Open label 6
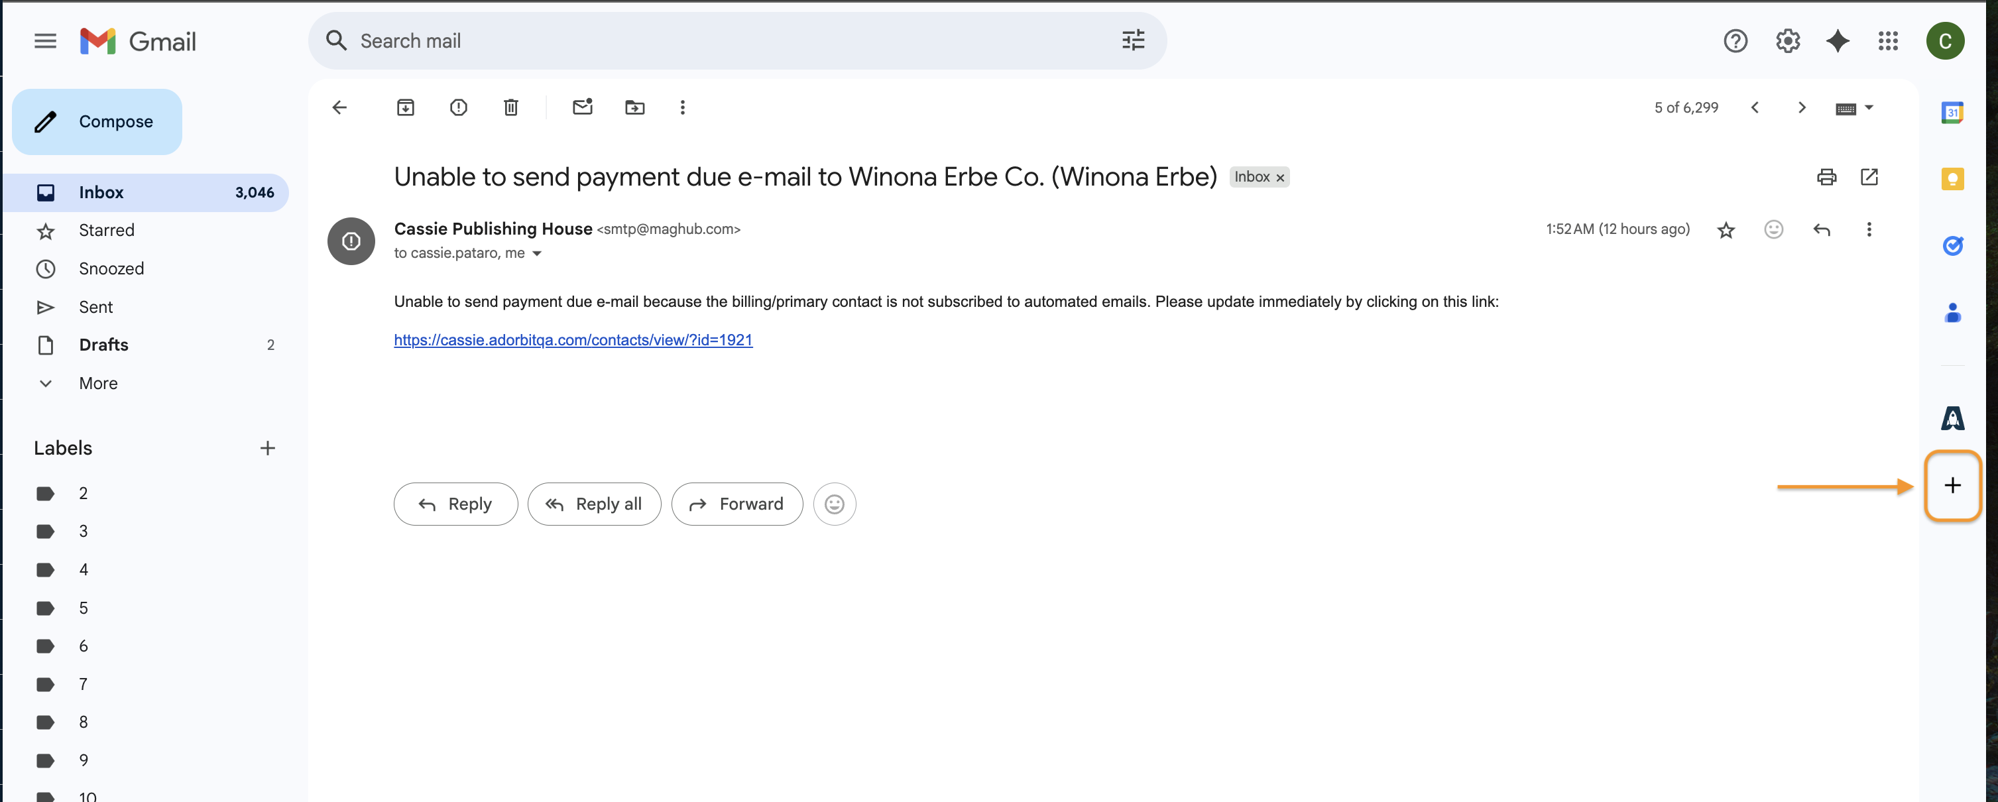 146,646
